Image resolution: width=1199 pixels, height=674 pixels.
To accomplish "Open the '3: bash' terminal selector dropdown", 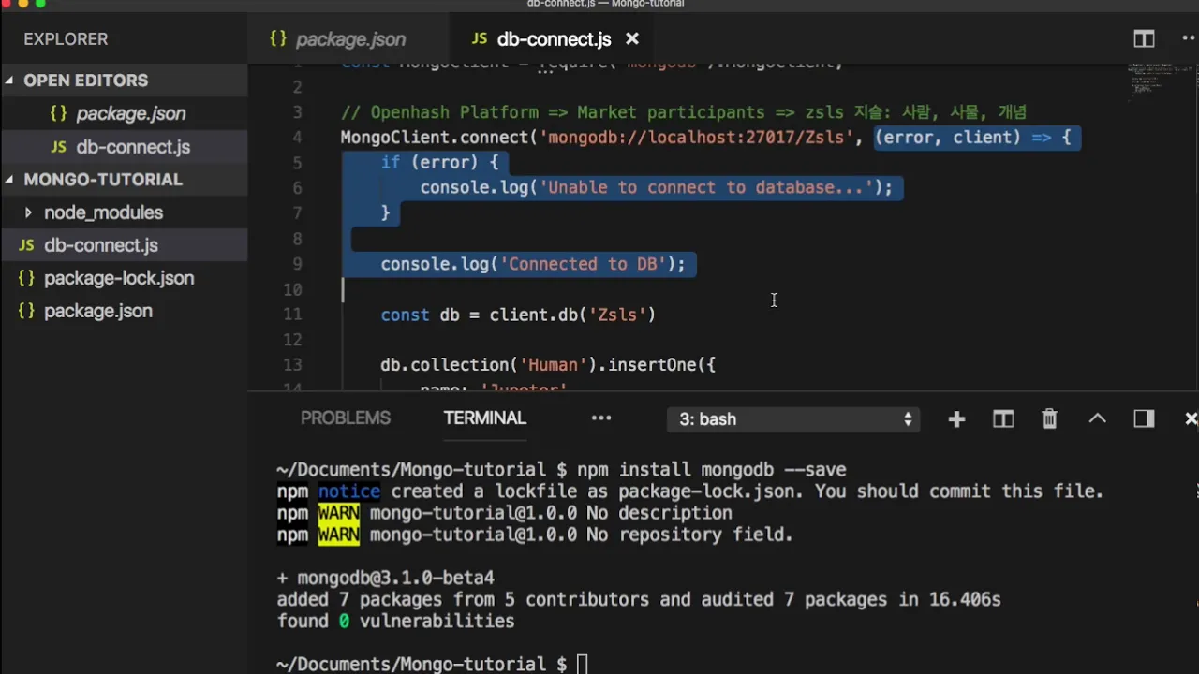I will pyautogui.click(x=793, y=419).
